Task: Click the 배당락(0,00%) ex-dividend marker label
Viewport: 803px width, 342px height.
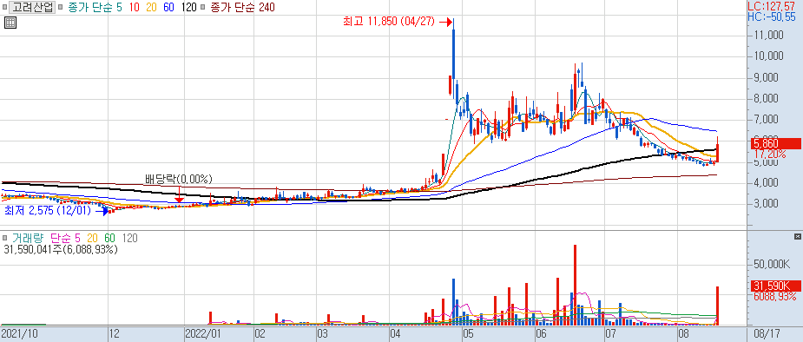Action: 179,179
